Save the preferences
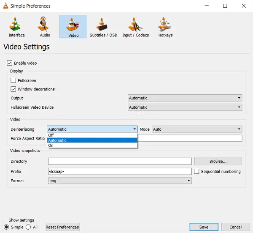 (204, 227)
